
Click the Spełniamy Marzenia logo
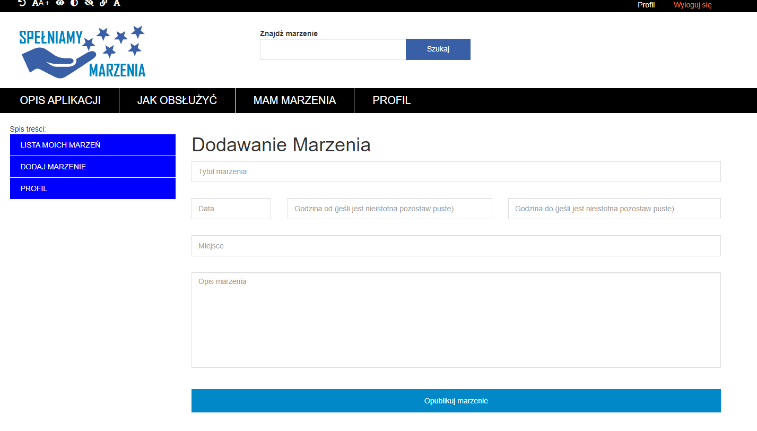point(82,51)
